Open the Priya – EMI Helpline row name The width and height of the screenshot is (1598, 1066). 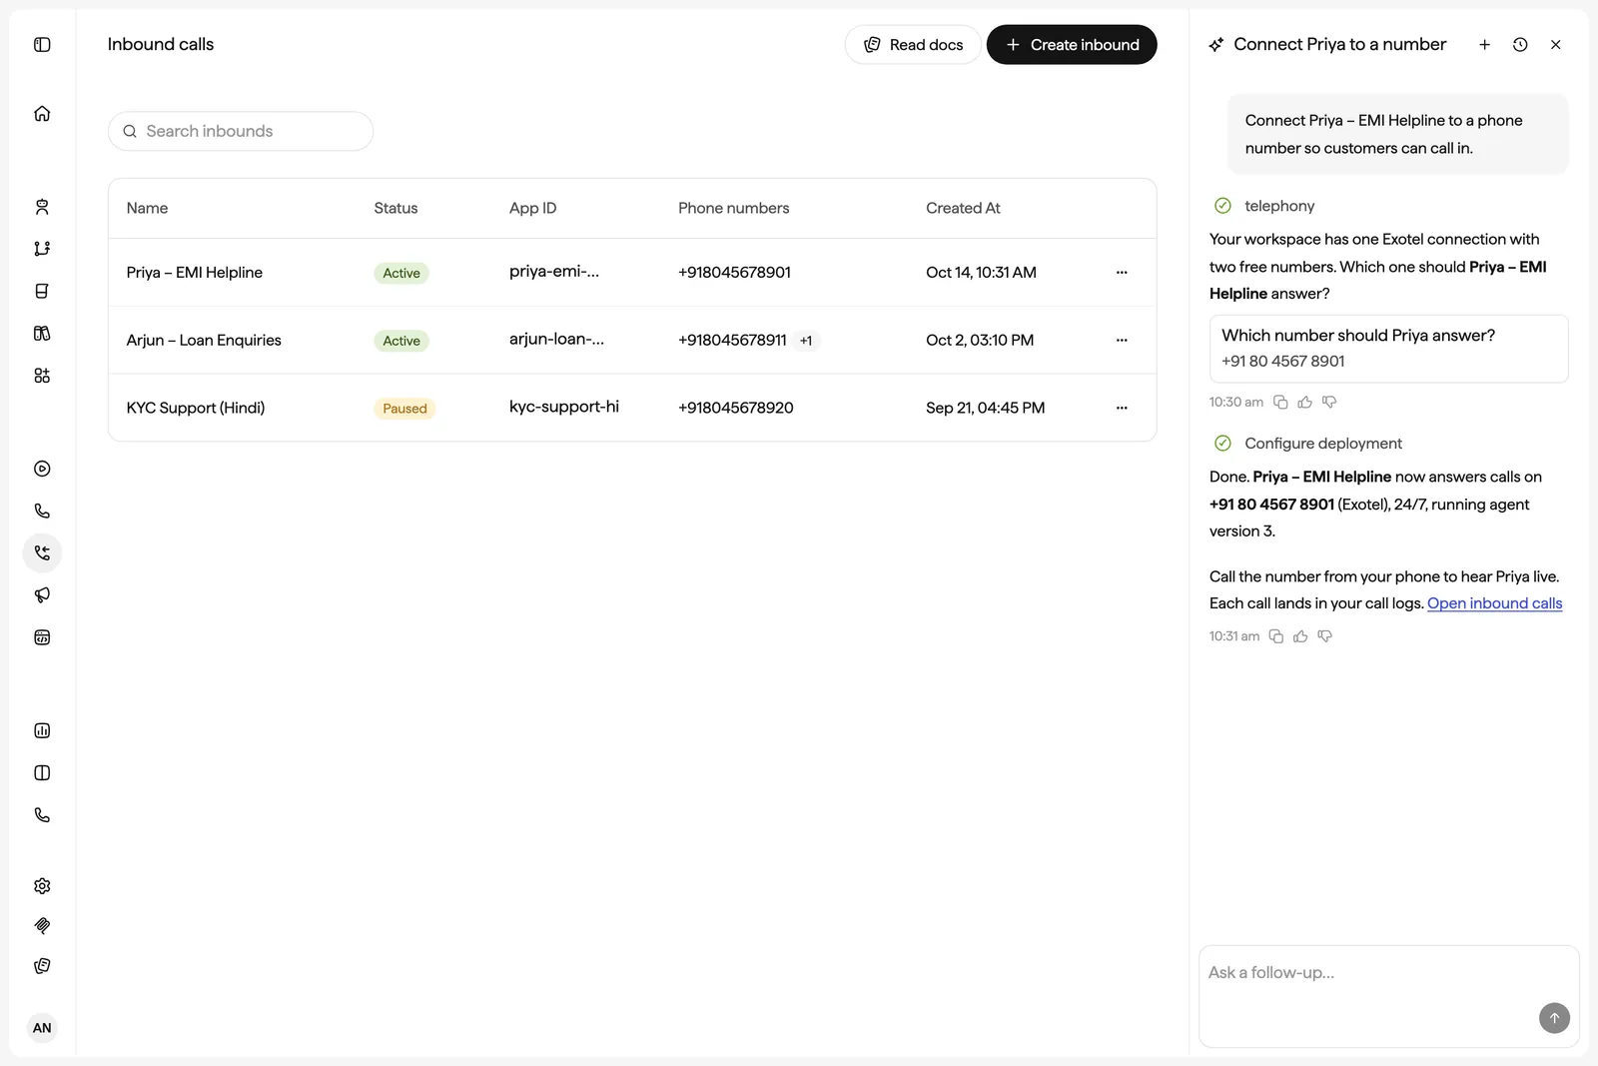pyautogui.click(x=195, y=273)
